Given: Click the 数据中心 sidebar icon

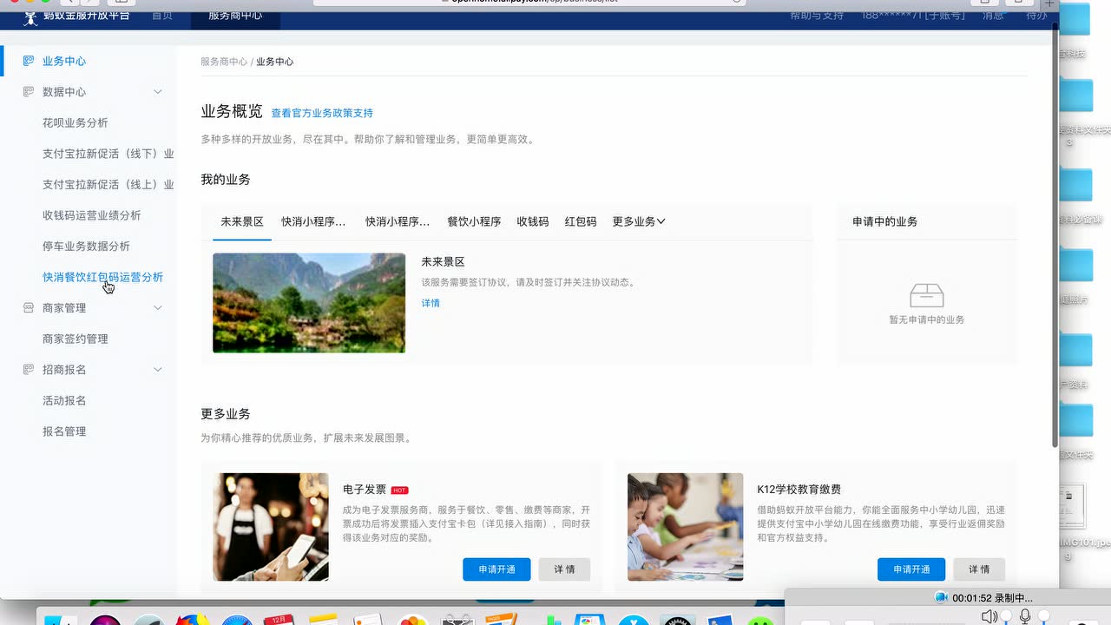Looking at the screenshot, I should [x=29, y=92].
